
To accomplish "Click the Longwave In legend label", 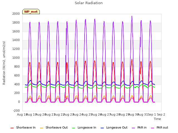I will coord(87,127).
